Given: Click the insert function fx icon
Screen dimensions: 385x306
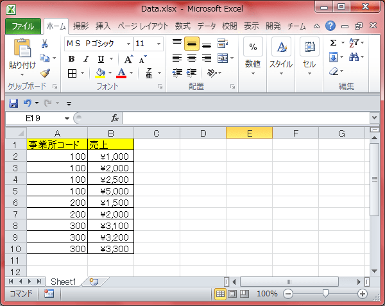Looking at the screenshot, I should point(115,118).
